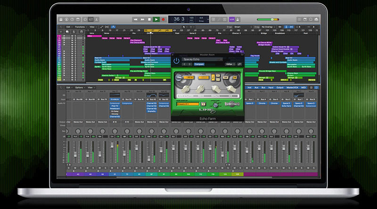Select the Output mixer filter tab

point(280,88)
